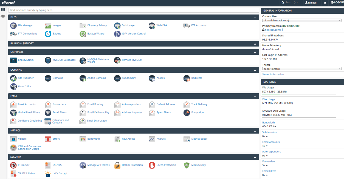This screenshot has width=344, height=179.
Task: Expand the Billing & Support section
Action: click(255, 44)
